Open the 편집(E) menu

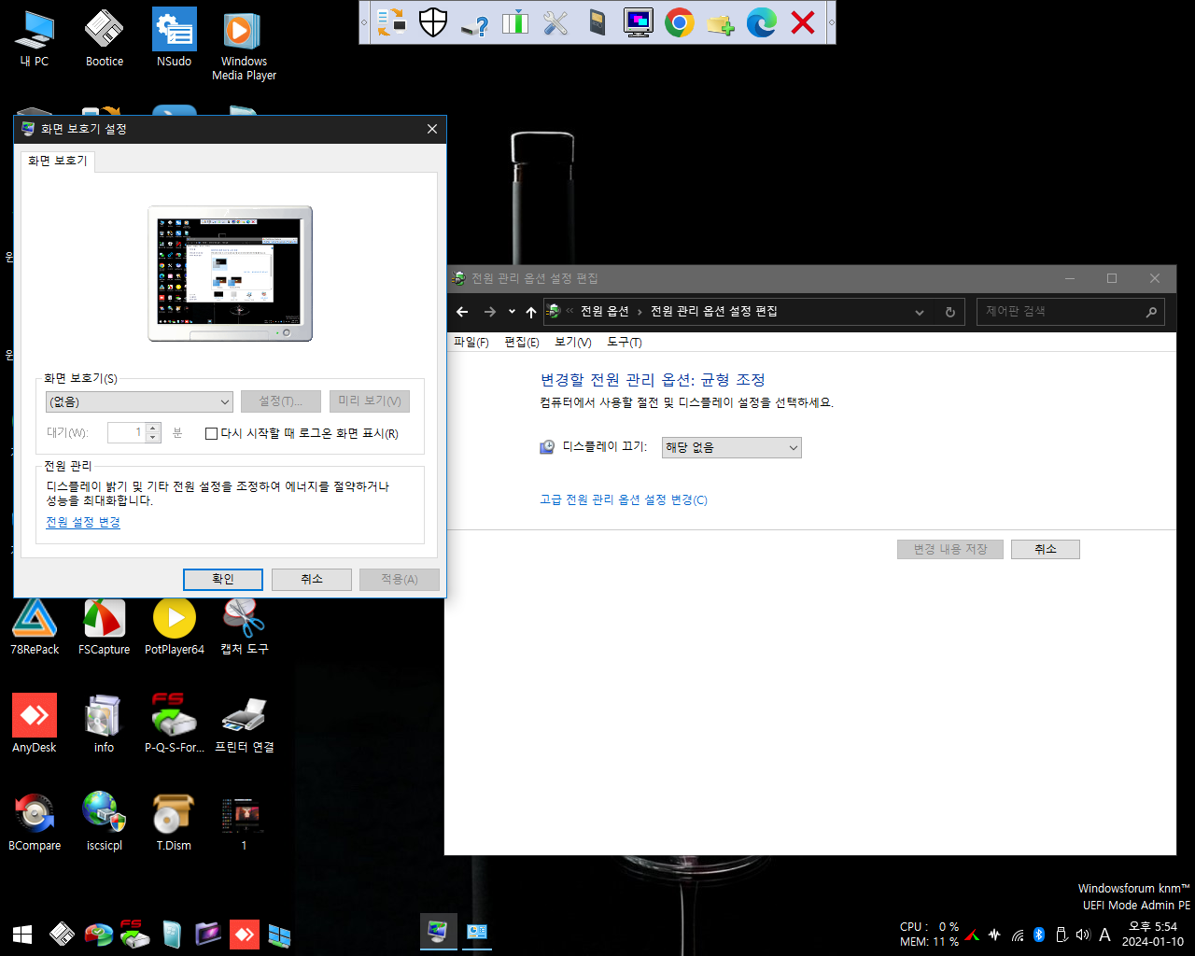[522, 343]
